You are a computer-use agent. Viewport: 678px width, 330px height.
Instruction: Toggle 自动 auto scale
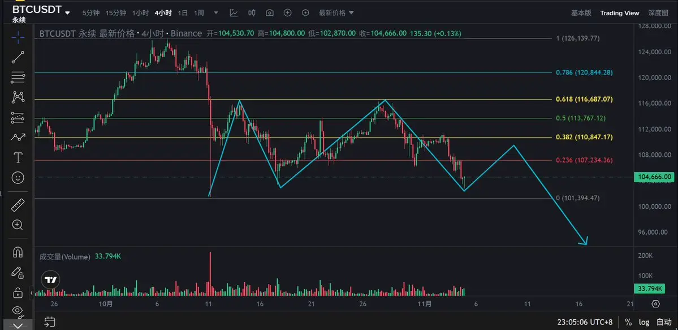[x=664, y=322]
